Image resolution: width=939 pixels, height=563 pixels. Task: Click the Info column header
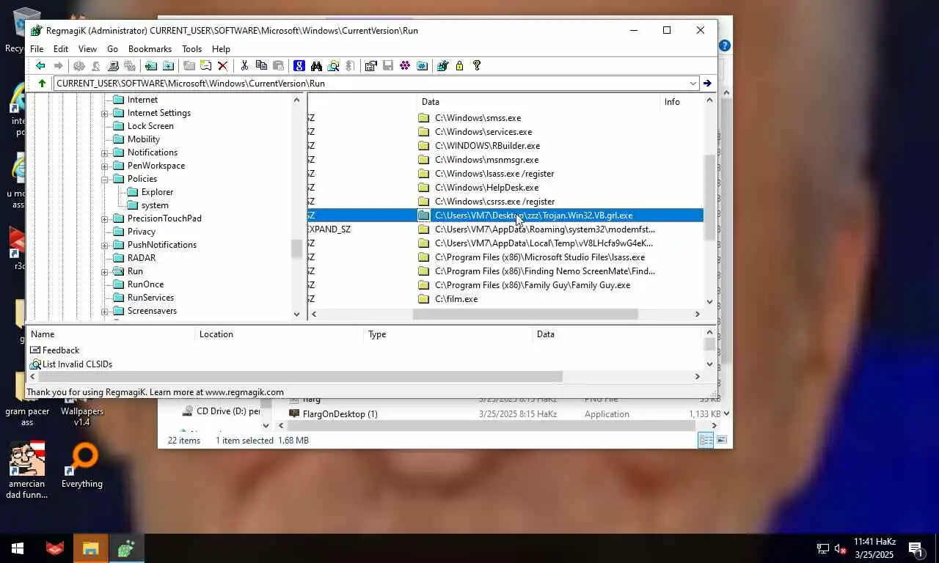[x=681, y=102]
